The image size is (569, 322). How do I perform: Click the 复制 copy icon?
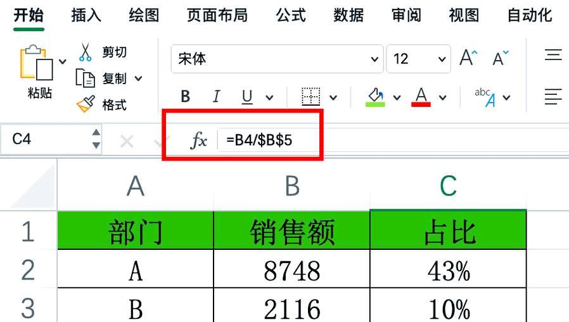click(x=86, y=78)
